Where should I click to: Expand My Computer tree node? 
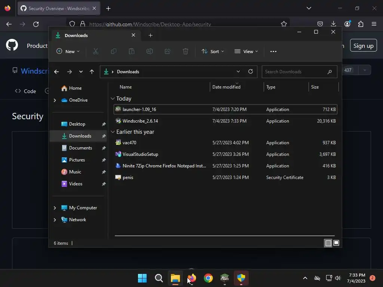(x=55, y=208)
